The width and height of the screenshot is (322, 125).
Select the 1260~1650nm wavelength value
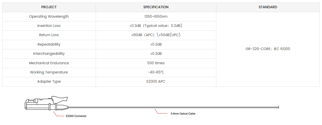click(156, 16)
